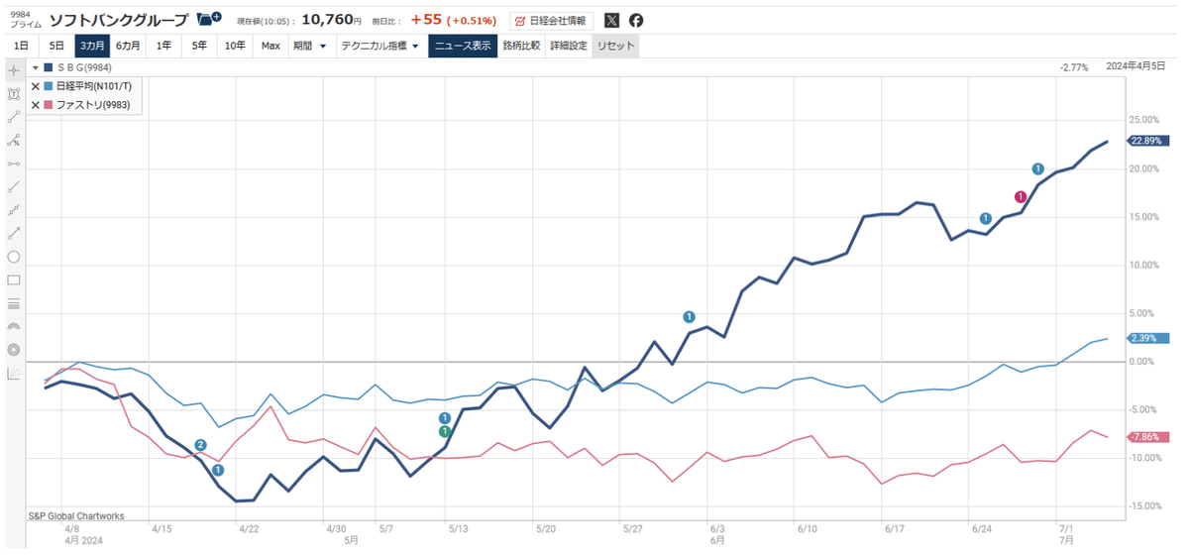Open the 期間 dropdown

tap(310, 46)
